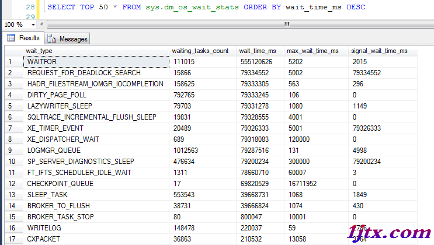This screenshot has width=434, height=245.
Task: Select the XE_DISPATCHER_WAIT cell
Action: click(x=96, y=139)
